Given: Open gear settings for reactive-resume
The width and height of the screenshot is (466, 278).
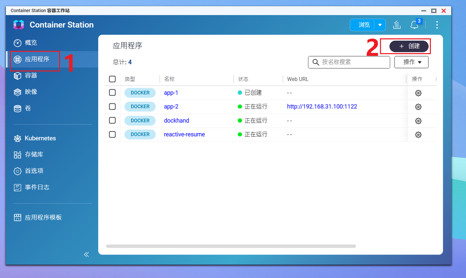Looking at the screenshot, I should pyautogui.click(x=418, y=135).
